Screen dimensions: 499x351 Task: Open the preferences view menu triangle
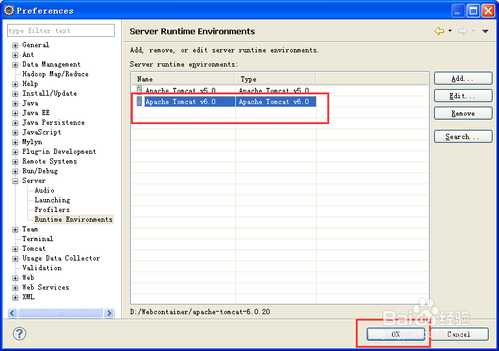tap(485, 31)
